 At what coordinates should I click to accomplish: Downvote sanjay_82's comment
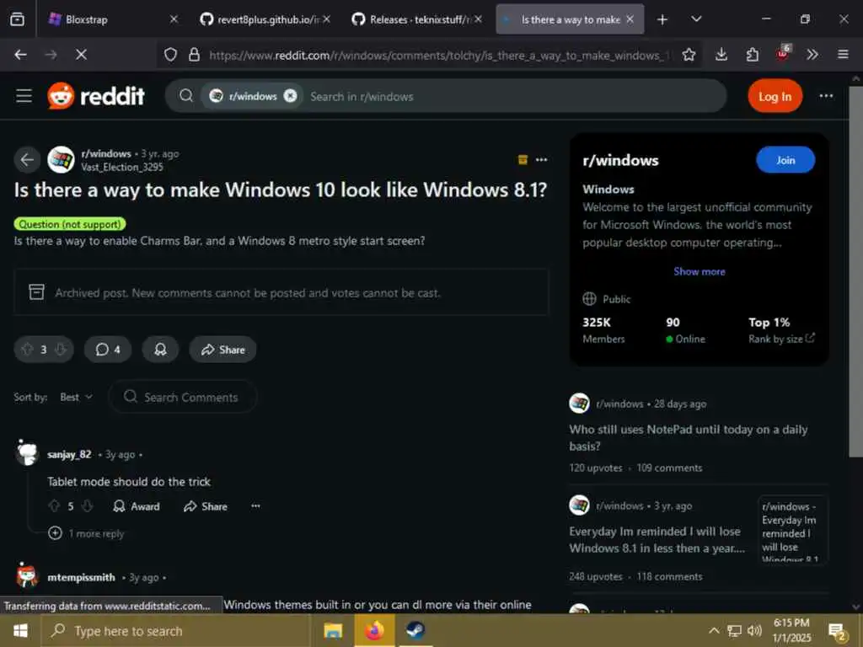click(87, 506)
